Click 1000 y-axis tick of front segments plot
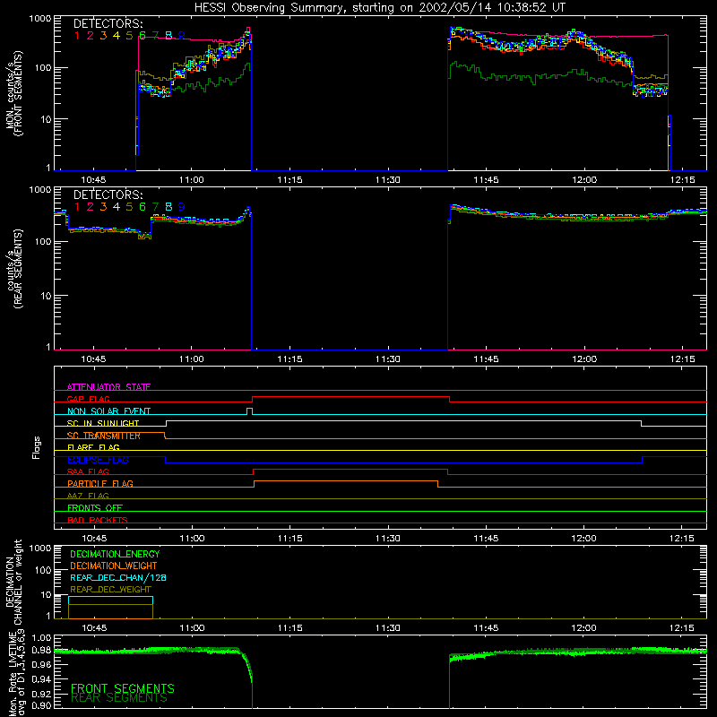Viewport: 717px width, 717px height. (40, 19)
